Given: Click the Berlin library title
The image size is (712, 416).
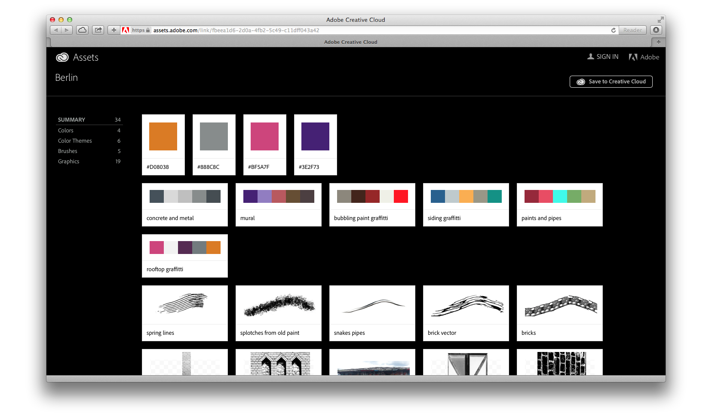Looking at the screenshot, I should coord(67,77).
